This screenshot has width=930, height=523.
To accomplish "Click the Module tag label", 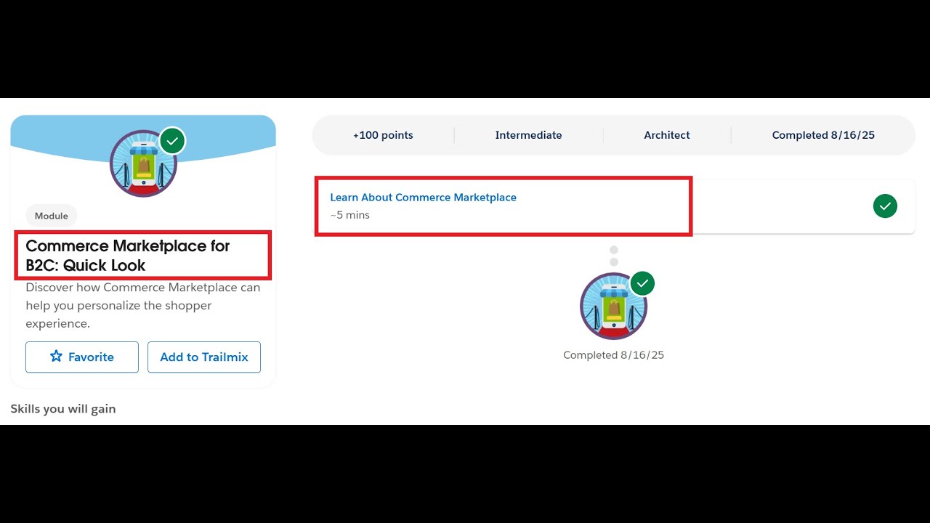I will coord(52,216).
